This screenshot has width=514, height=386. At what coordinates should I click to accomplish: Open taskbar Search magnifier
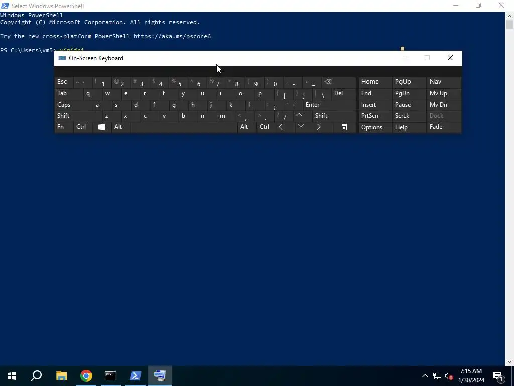36,376
